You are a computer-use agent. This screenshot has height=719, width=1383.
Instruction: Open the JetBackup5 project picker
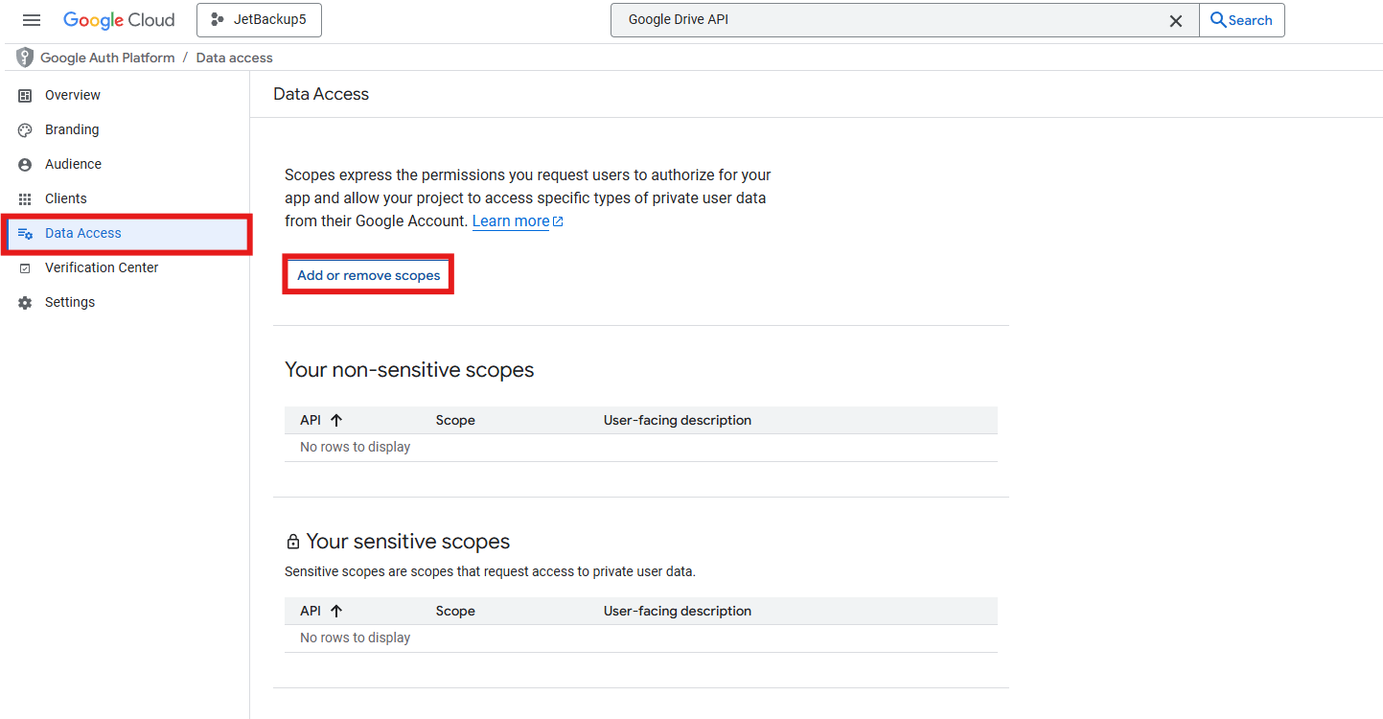(x=259, y=20)
